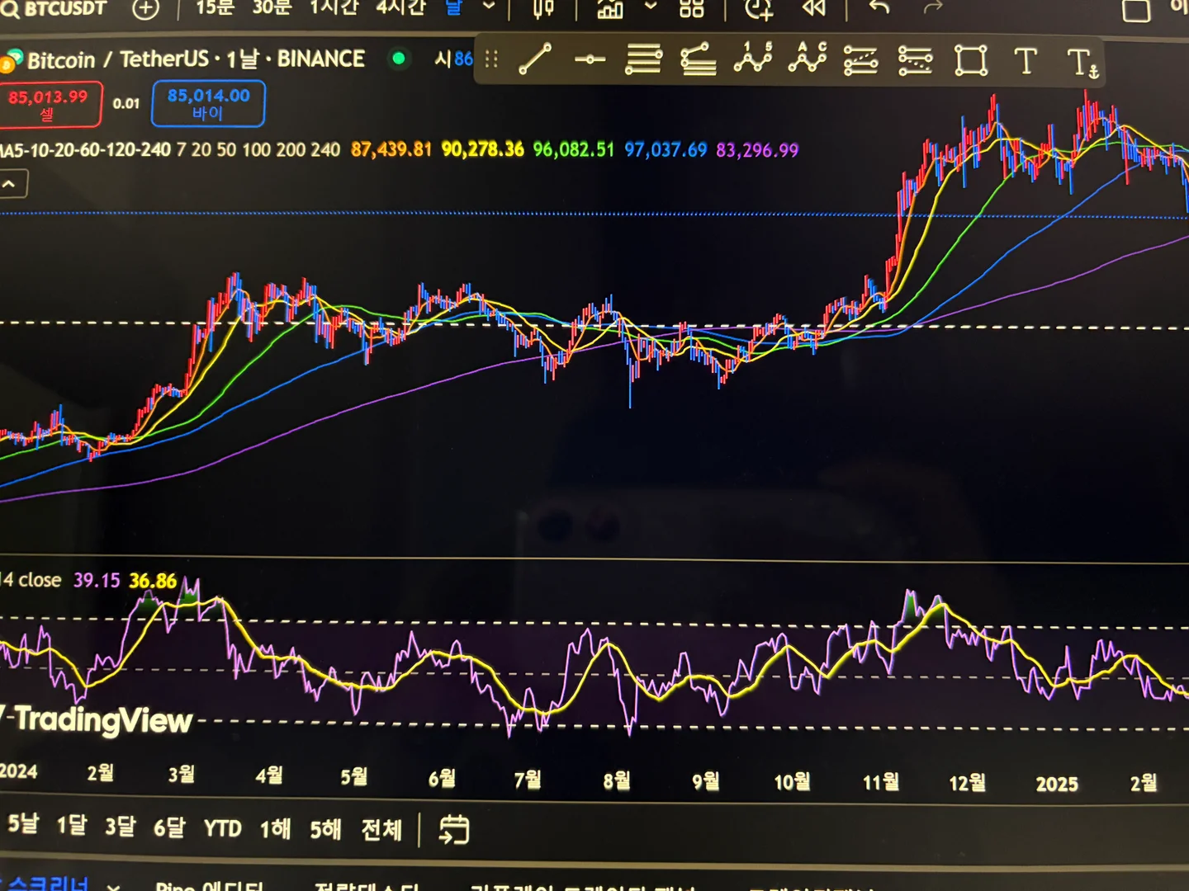Image resolution: width=1189 pixels, height=891 pixels.
Task: Open BTCUSDT symbol search
Action: click(x=54, y=8)
